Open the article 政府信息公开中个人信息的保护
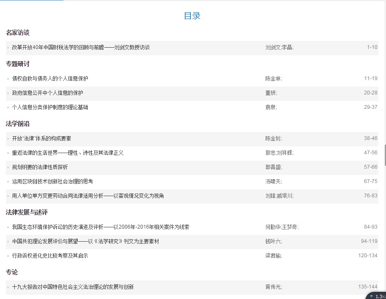The height and width of the screenshot is (299, 386). (x=47, y=93)
